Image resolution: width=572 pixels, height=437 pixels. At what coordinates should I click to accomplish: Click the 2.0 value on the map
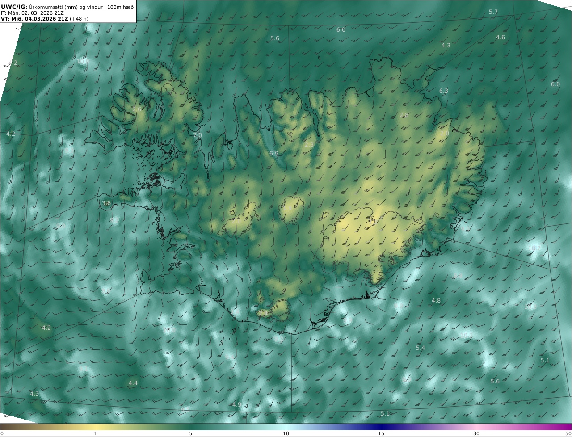[445, 134]
